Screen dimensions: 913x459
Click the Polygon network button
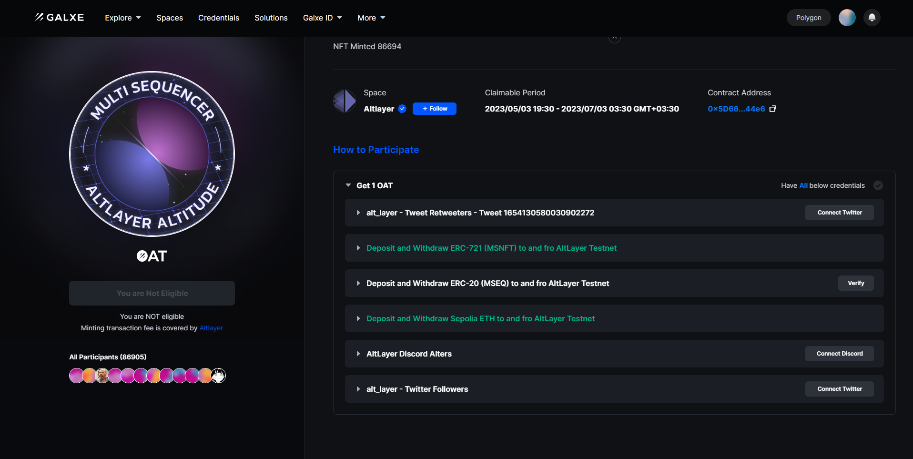(809, 18)
